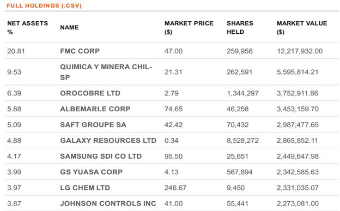Click the Shares Held column header

[x=240, y=27]
